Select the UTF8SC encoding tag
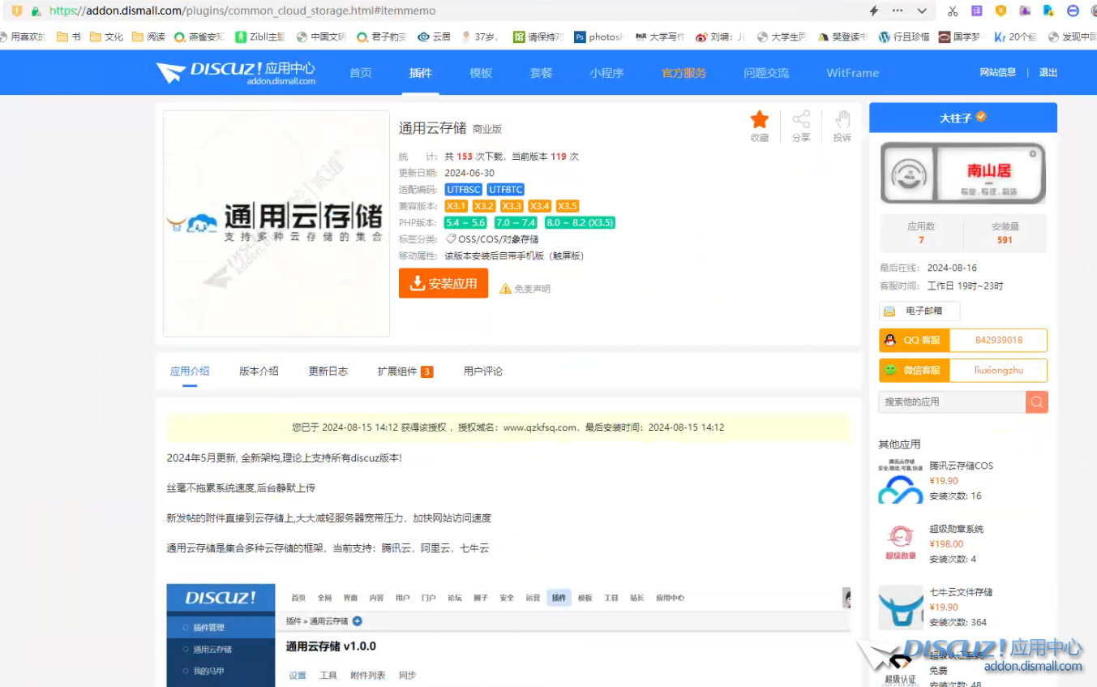This screenshot has height=687, width=1097. point(463,190)
